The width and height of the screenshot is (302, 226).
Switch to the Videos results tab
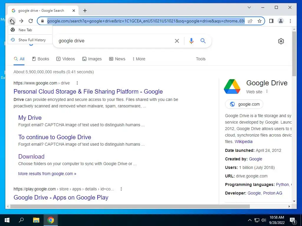[65, 59]
